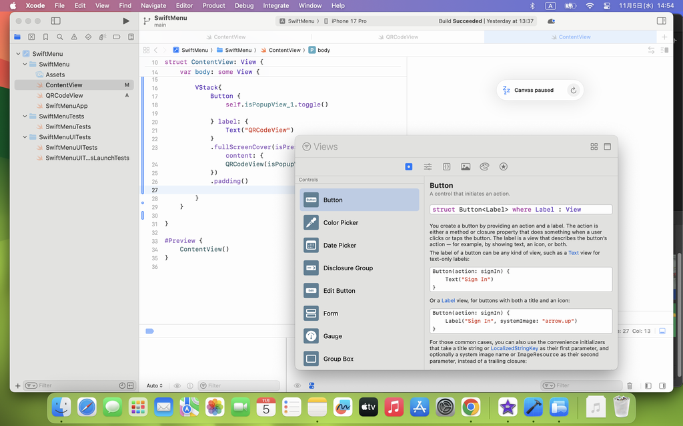Collapse the SwiftMenuUITests group
Viewport: 683px width, 426px height.
click(25, 137)
